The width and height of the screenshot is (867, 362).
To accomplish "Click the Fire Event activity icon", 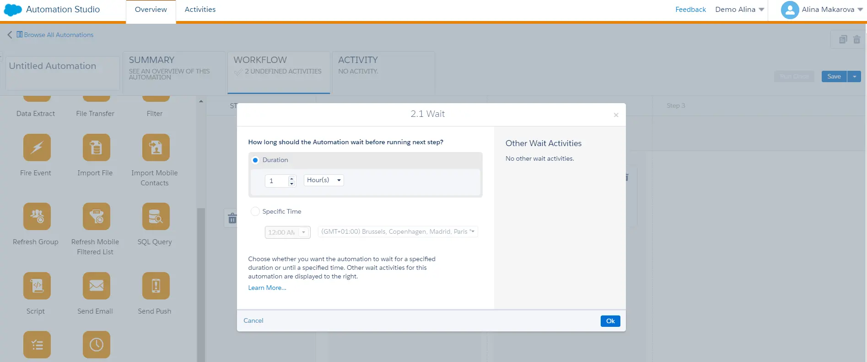I will pos(37,147).
